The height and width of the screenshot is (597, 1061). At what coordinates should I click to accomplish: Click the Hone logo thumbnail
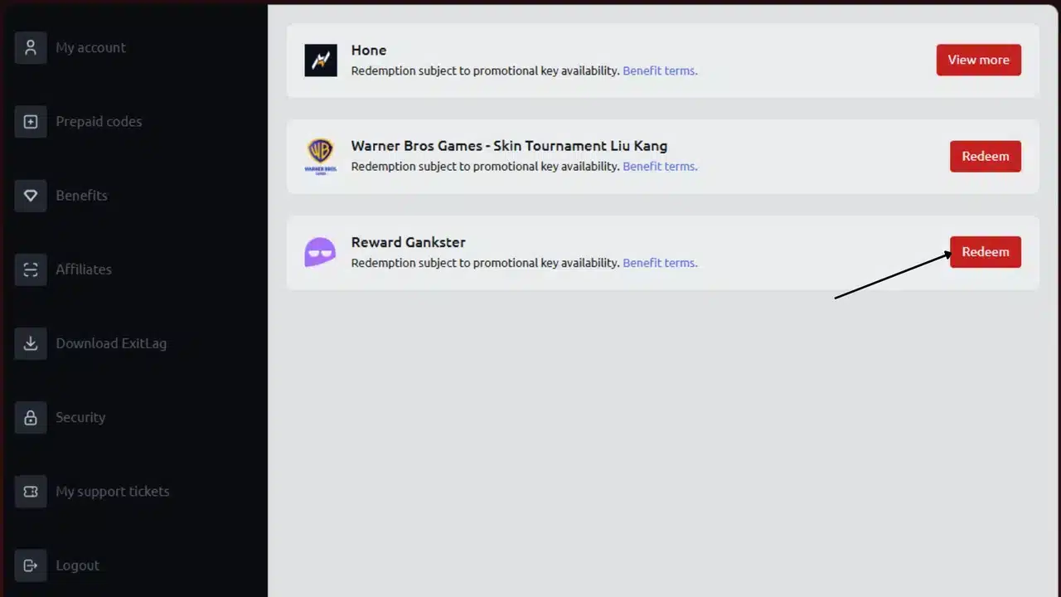(x=321, y=60)
